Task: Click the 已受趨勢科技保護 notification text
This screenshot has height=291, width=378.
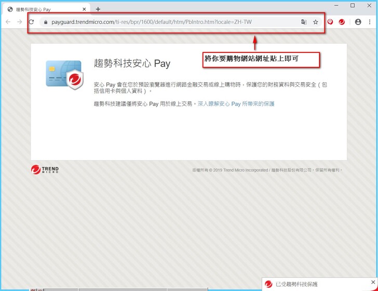Action: (296, 284)
